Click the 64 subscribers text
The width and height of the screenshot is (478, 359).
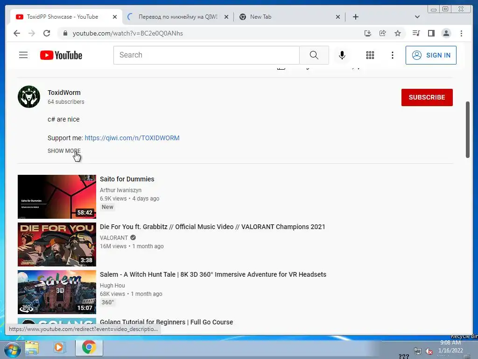point(66,102)
